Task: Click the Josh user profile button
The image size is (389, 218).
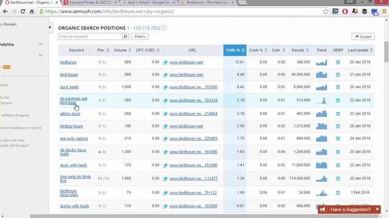Action: 350,2
